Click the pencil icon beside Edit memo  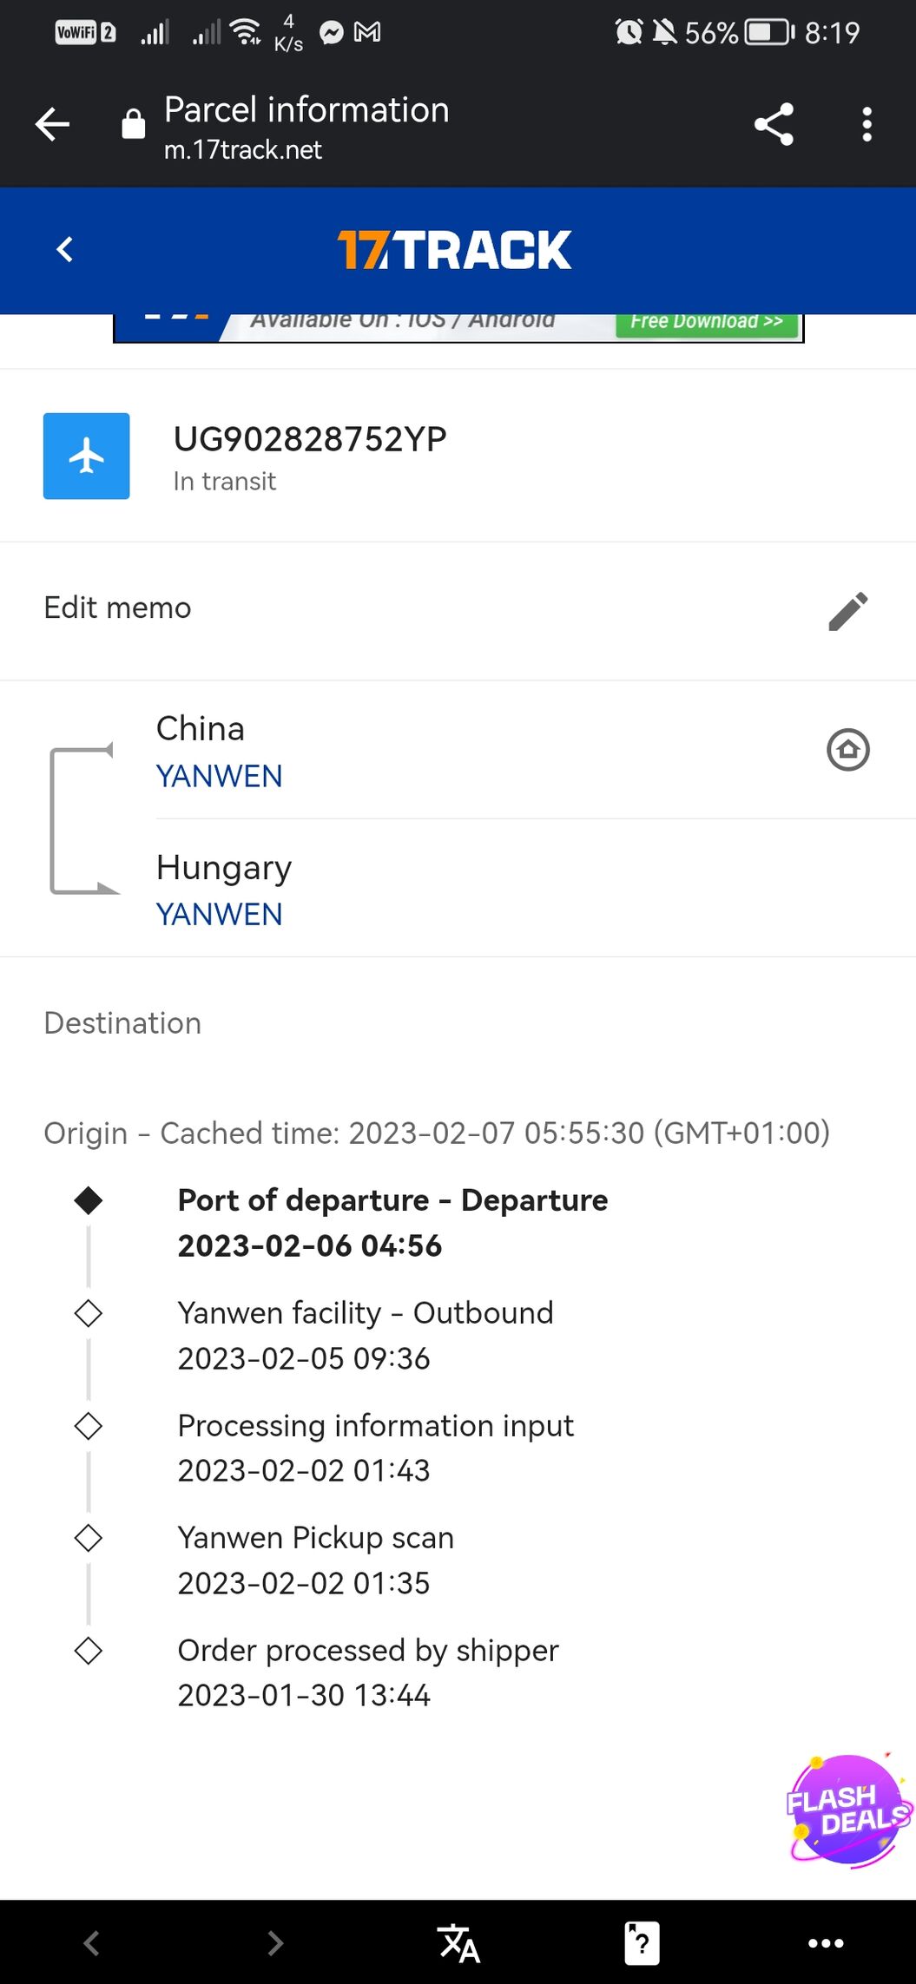(848, 611)
